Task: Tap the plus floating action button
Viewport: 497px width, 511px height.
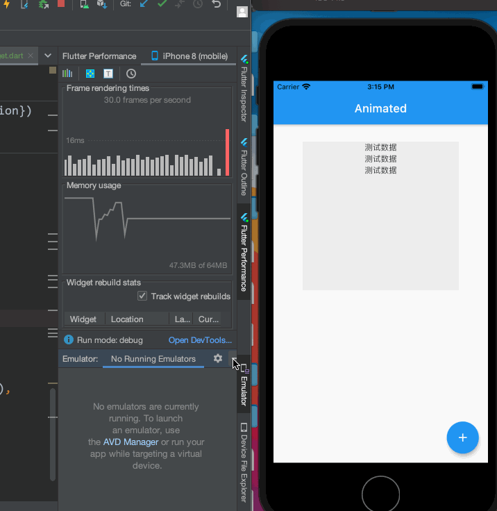Action: (462, 437)
